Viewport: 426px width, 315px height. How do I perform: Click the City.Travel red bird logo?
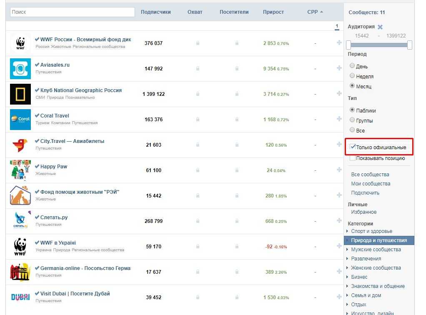(20, 145)
